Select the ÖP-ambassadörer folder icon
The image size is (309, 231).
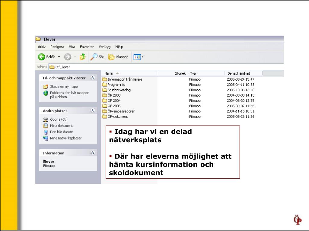click(x=105, y=111)
